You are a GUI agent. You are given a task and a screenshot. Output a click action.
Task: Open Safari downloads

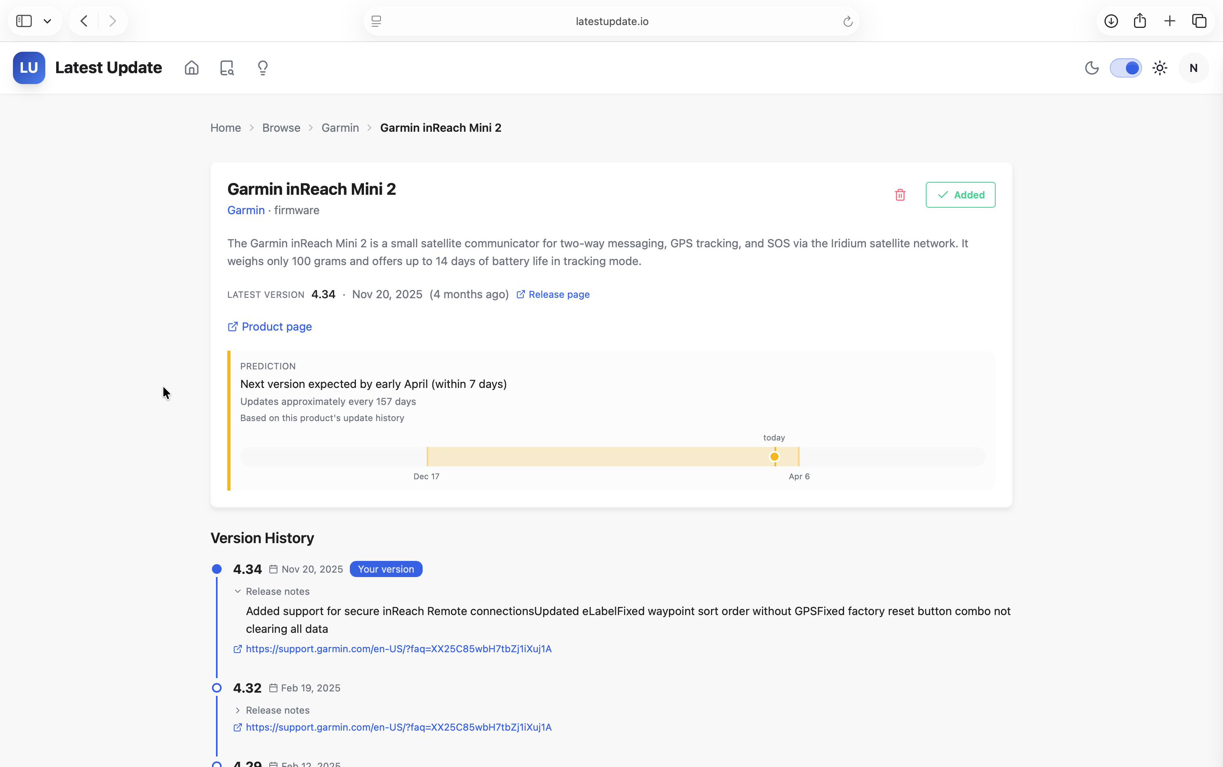click(x=1111, y=21)
